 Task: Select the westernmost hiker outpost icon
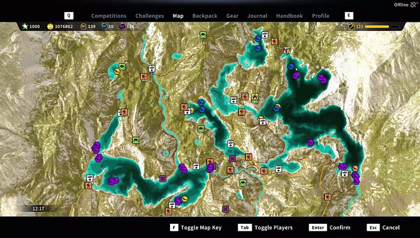click(x=88, y=185)
